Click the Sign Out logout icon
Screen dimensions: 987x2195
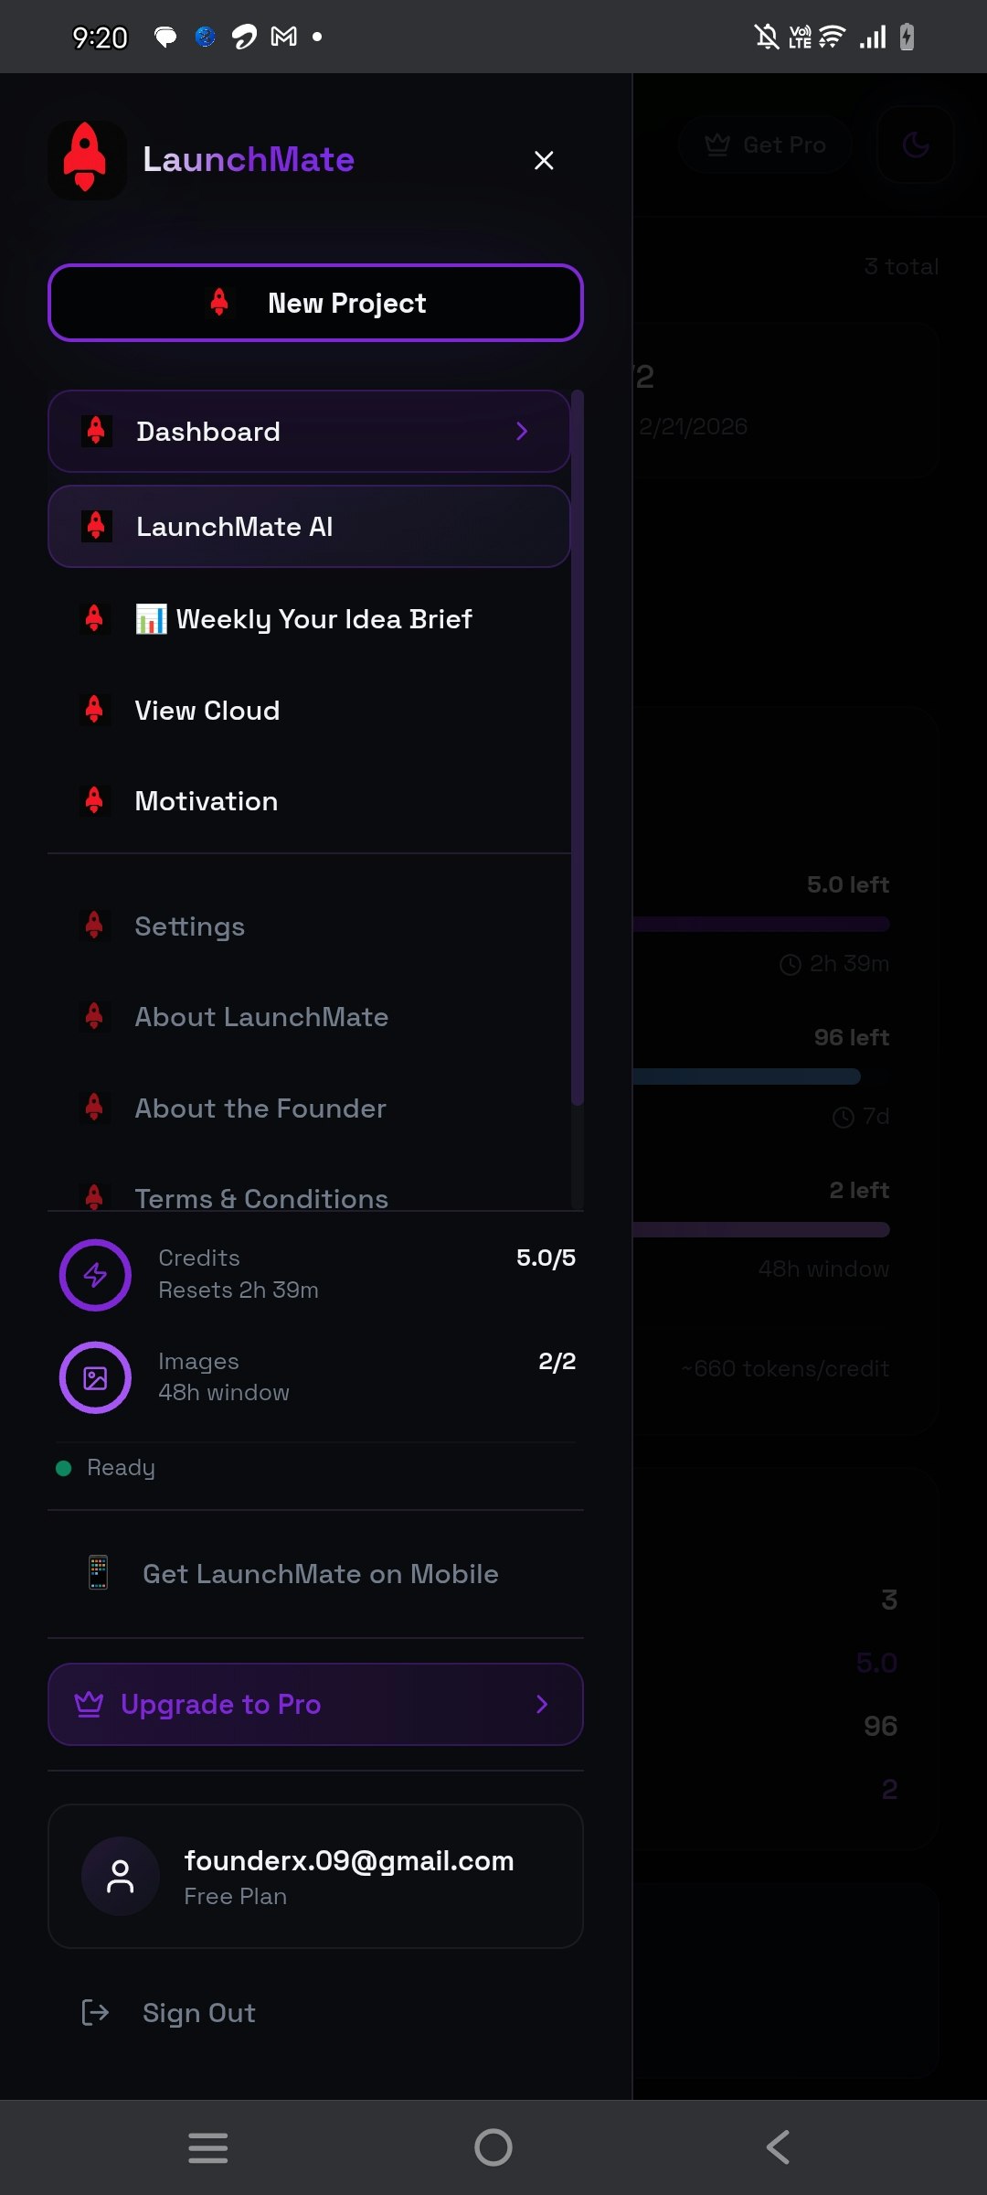click(x=93, y=2013)
